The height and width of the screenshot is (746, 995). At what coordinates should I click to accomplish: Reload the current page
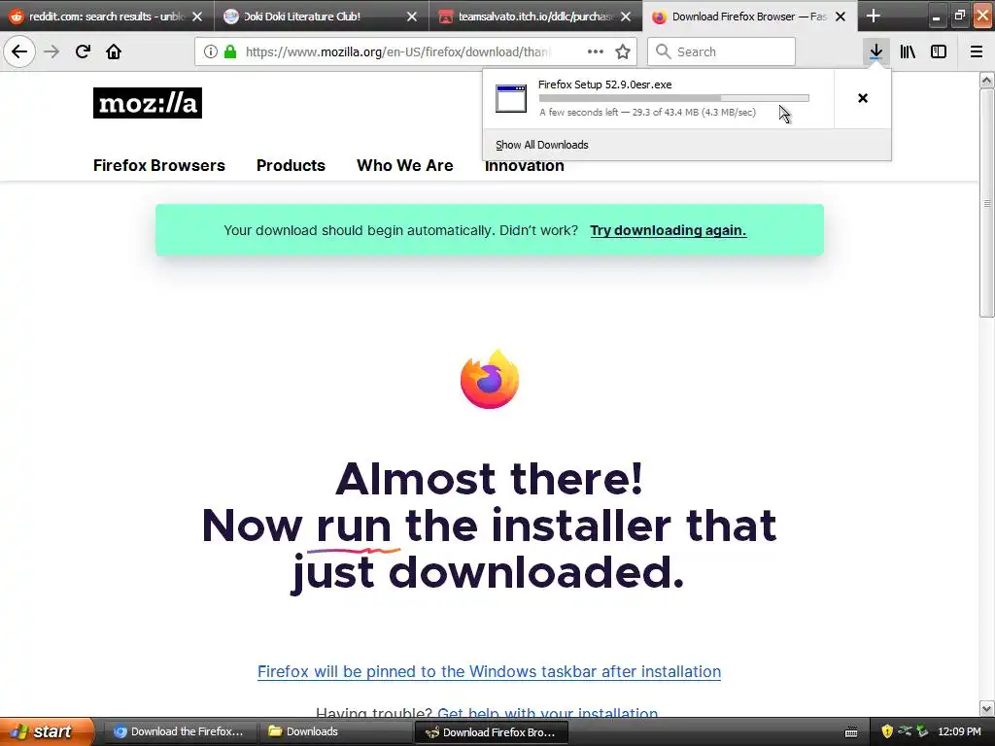tap(83, 51)
